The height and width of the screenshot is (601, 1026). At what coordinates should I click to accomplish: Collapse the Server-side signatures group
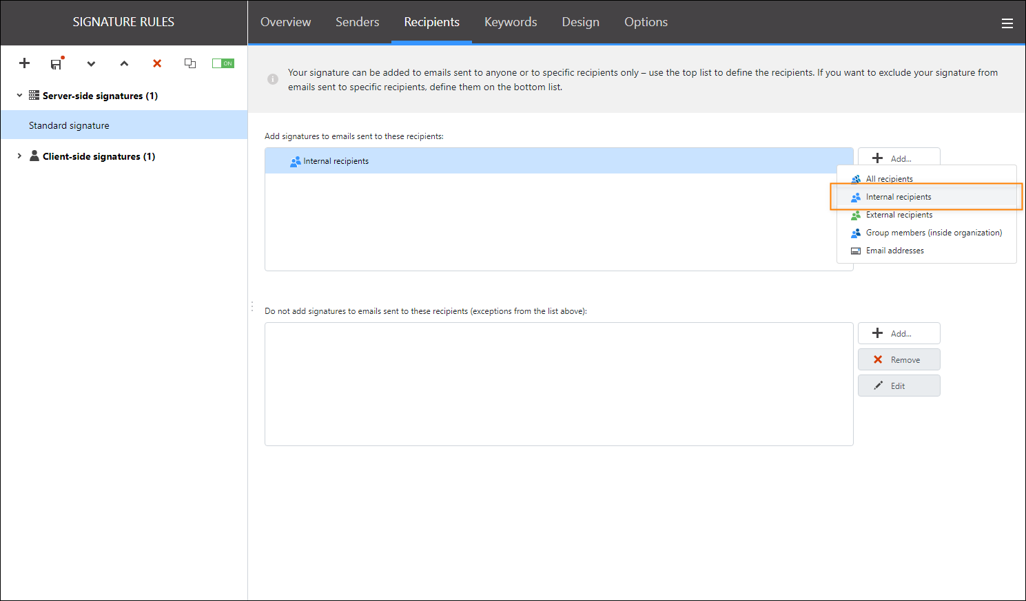19,95
